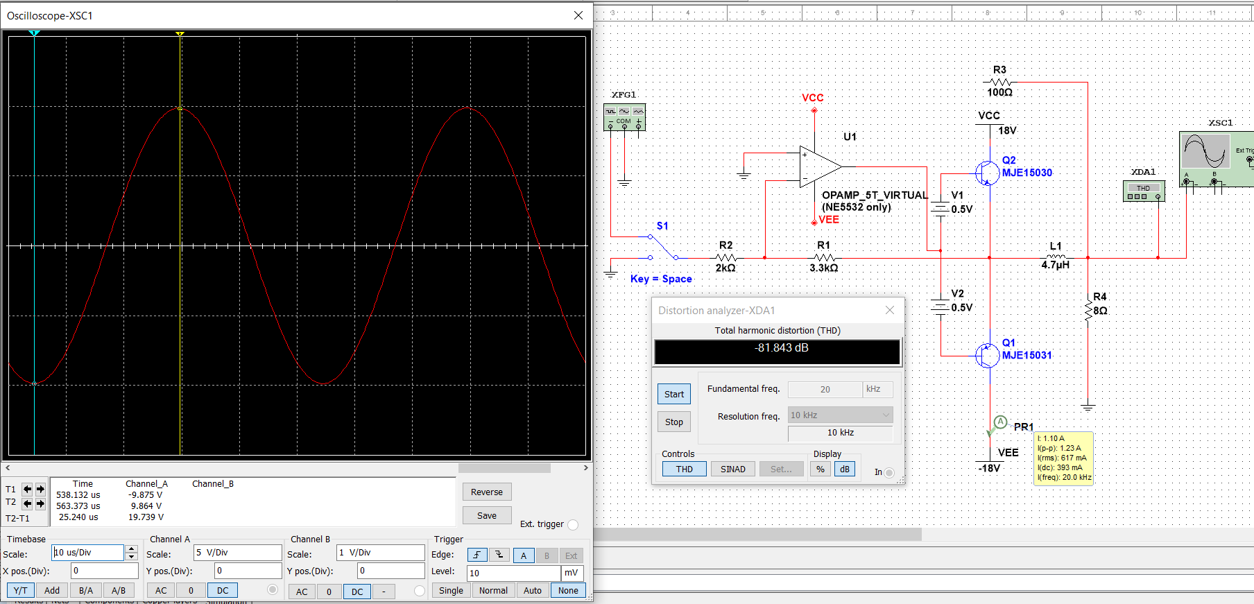The width and height of the screenshot is (1254, 604).
Task: Click the Channel B minus button
Action: pyautogui.click(x=384, y=592)
